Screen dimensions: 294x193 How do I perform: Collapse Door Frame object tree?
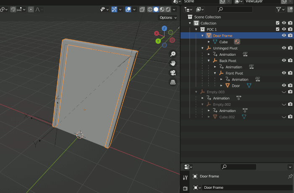(x=202, y=36)
